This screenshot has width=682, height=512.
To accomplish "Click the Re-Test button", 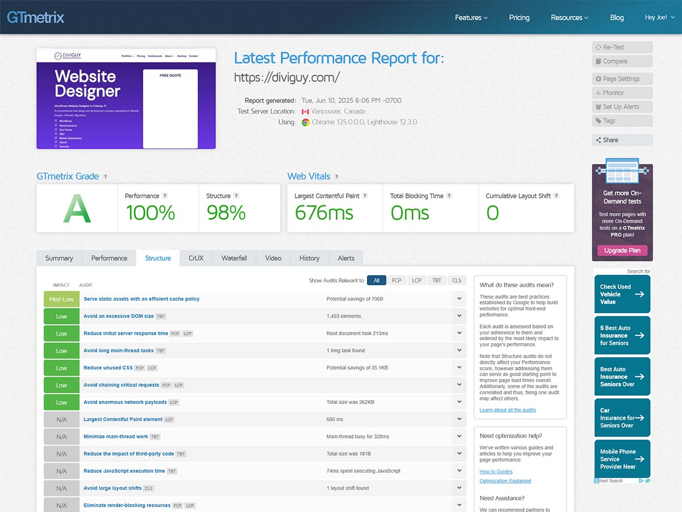I will [x=622, y=47].
